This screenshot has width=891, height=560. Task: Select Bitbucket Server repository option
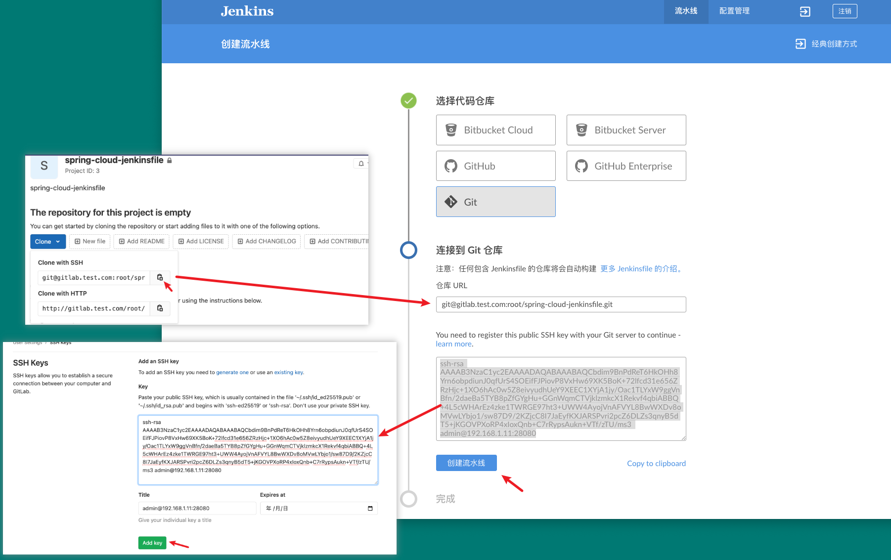click(626, 130)
